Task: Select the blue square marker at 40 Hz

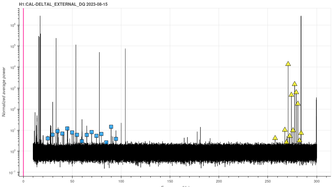Action: coord(62,134)
